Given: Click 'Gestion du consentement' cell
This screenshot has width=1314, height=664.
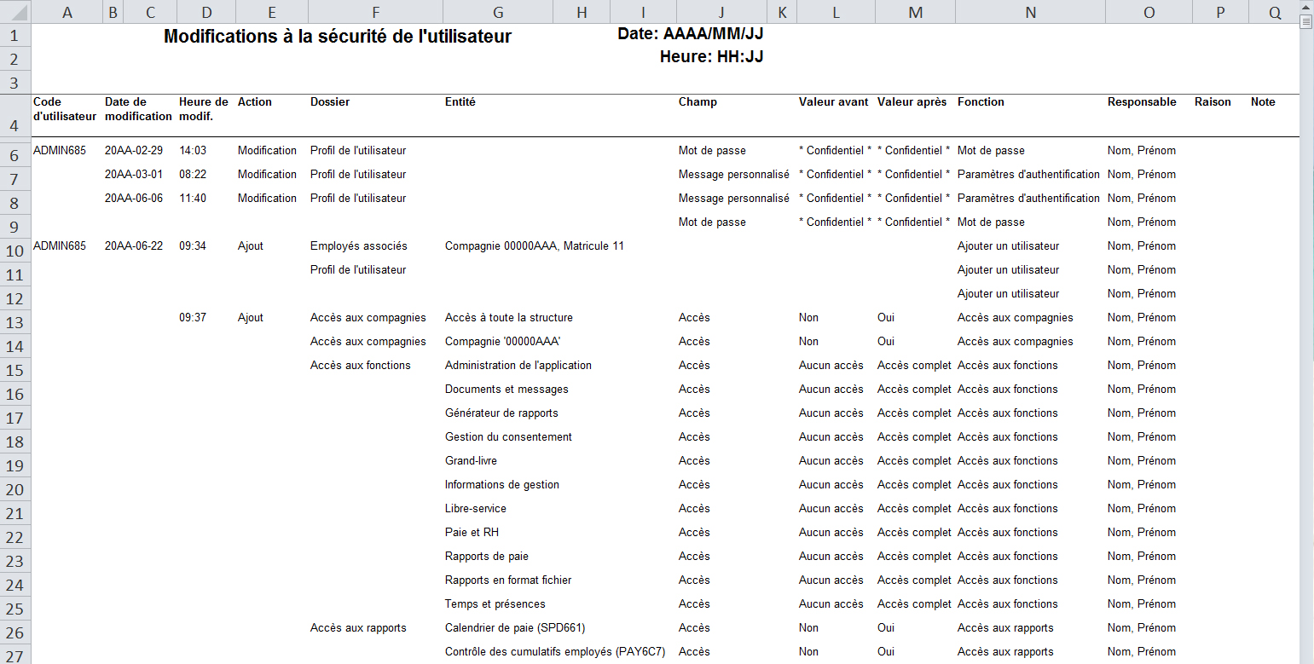Looking at the screenshot, I should tap(508, 437).
